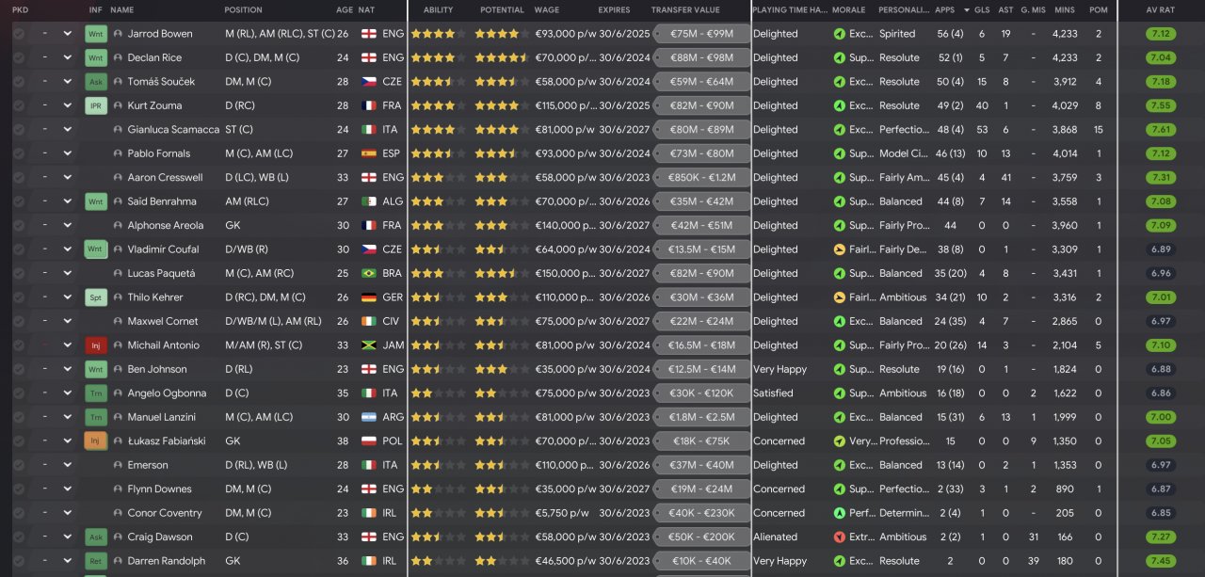Screen dimensions: 1205x577
Task: Expand the pick dropdown for Flynn Downes
Action: tap(67, 489)
